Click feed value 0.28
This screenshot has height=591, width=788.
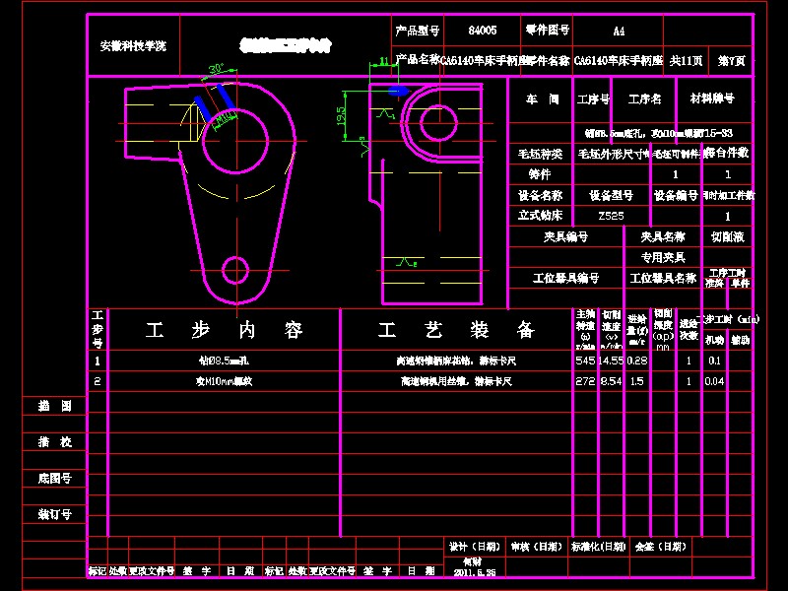tap(637, 361)
